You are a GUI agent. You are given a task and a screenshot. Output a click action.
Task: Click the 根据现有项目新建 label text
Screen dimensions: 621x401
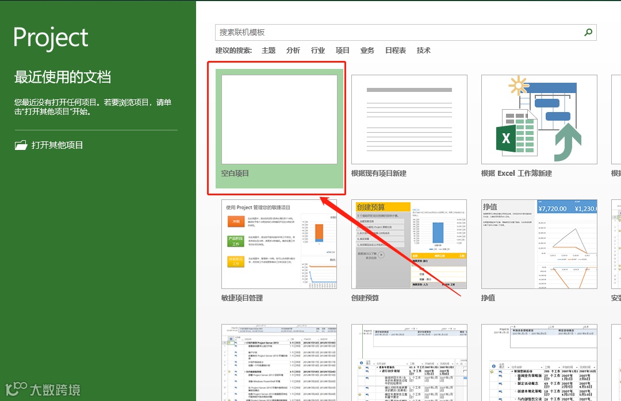point(378,173)
